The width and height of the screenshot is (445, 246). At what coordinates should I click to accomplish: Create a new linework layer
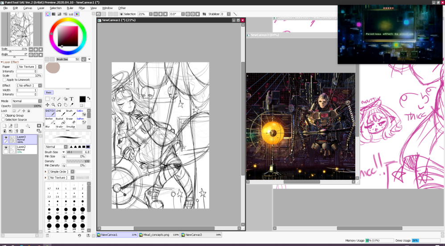point(11,125)
